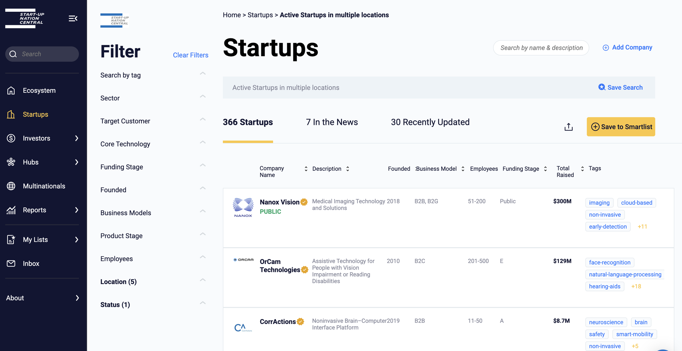682x351 pixels.
Task: Open the Inbox envelope icon
Action: (11, 263)
